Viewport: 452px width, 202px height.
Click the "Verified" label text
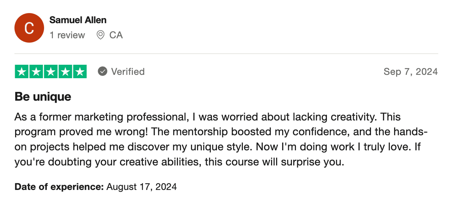point(128,71)
